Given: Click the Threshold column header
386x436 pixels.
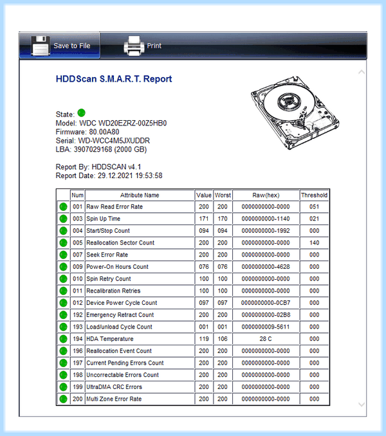Looking at the screenshot, I should pyautogui.click(x=314, y=195).
